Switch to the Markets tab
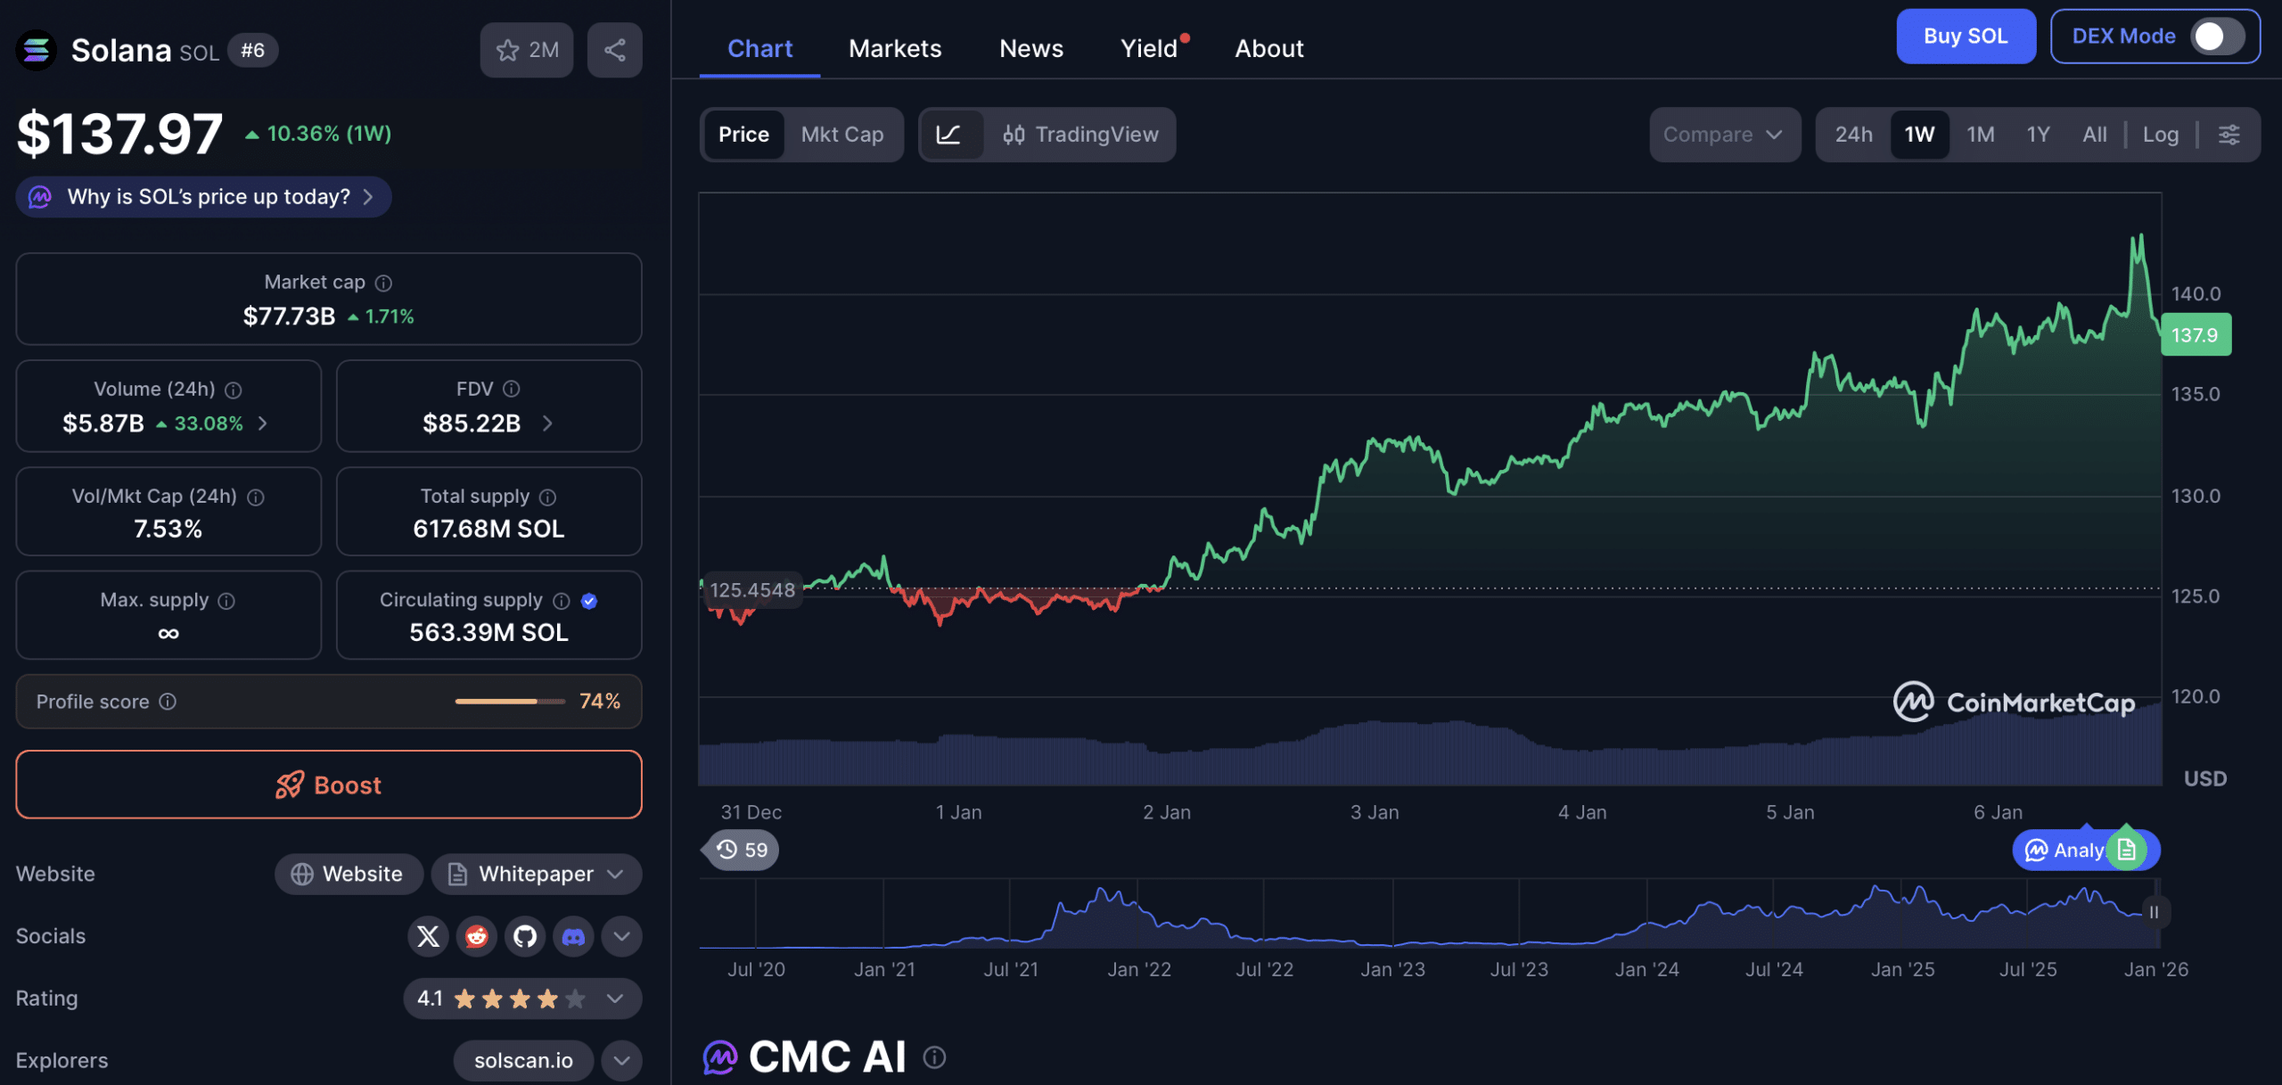The image size is (2282, 1085). click(894, 48)
